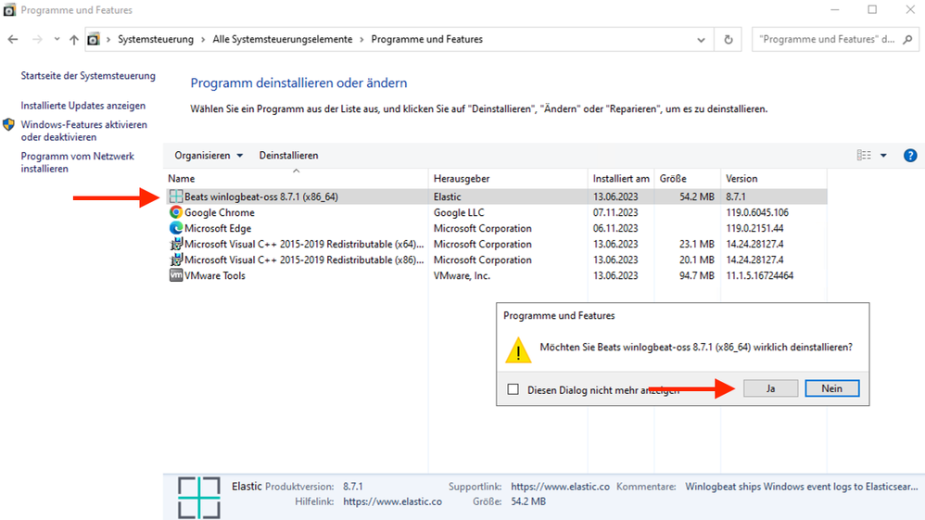
Task: Open Startseite der Systemsteuerung link
Action: pyautogui.click(x=88, y=76)
